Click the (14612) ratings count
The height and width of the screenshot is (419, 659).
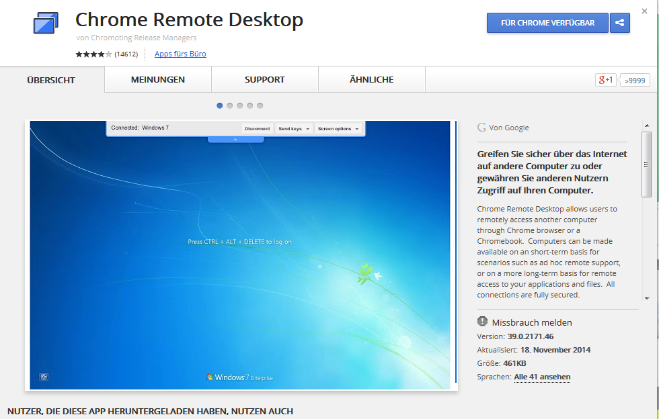[x=126, y=54]
